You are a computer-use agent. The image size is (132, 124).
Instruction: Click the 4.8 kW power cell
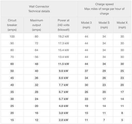(x=63, y=106)
